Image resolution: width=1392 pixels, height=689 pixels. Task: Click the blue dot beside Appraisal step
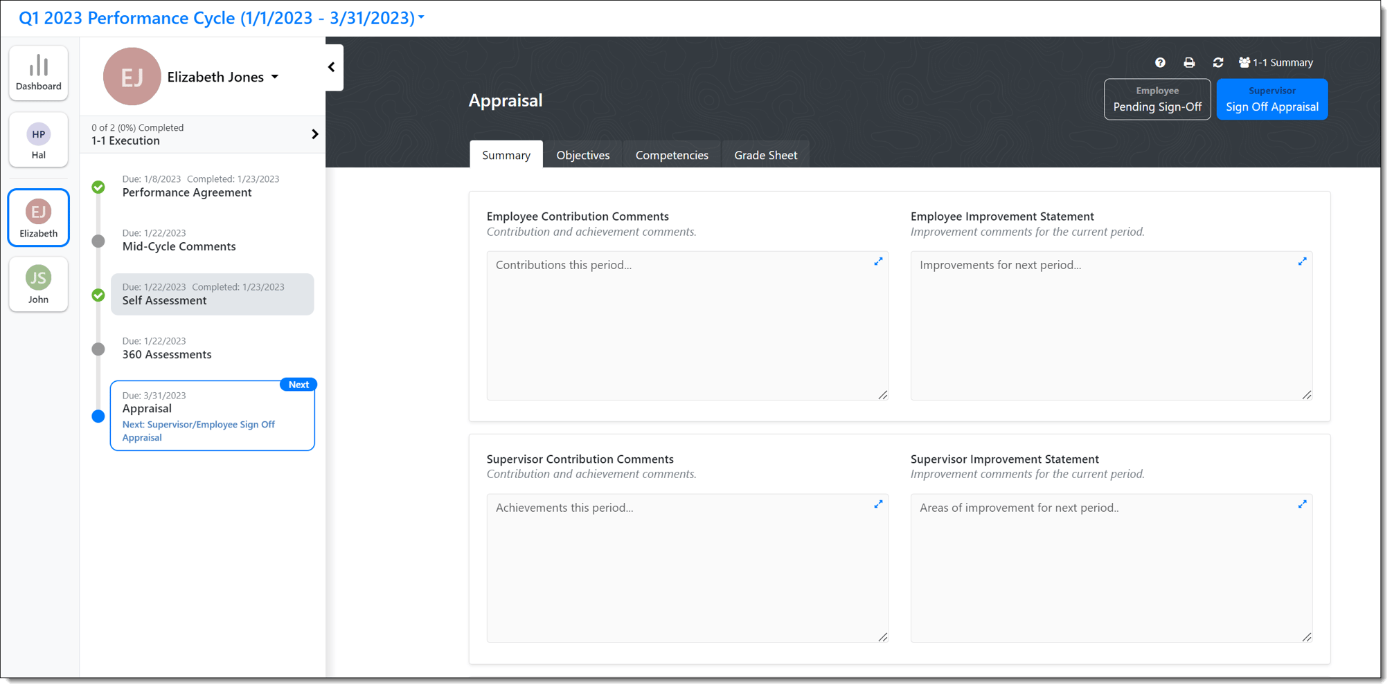click(98, 416)
